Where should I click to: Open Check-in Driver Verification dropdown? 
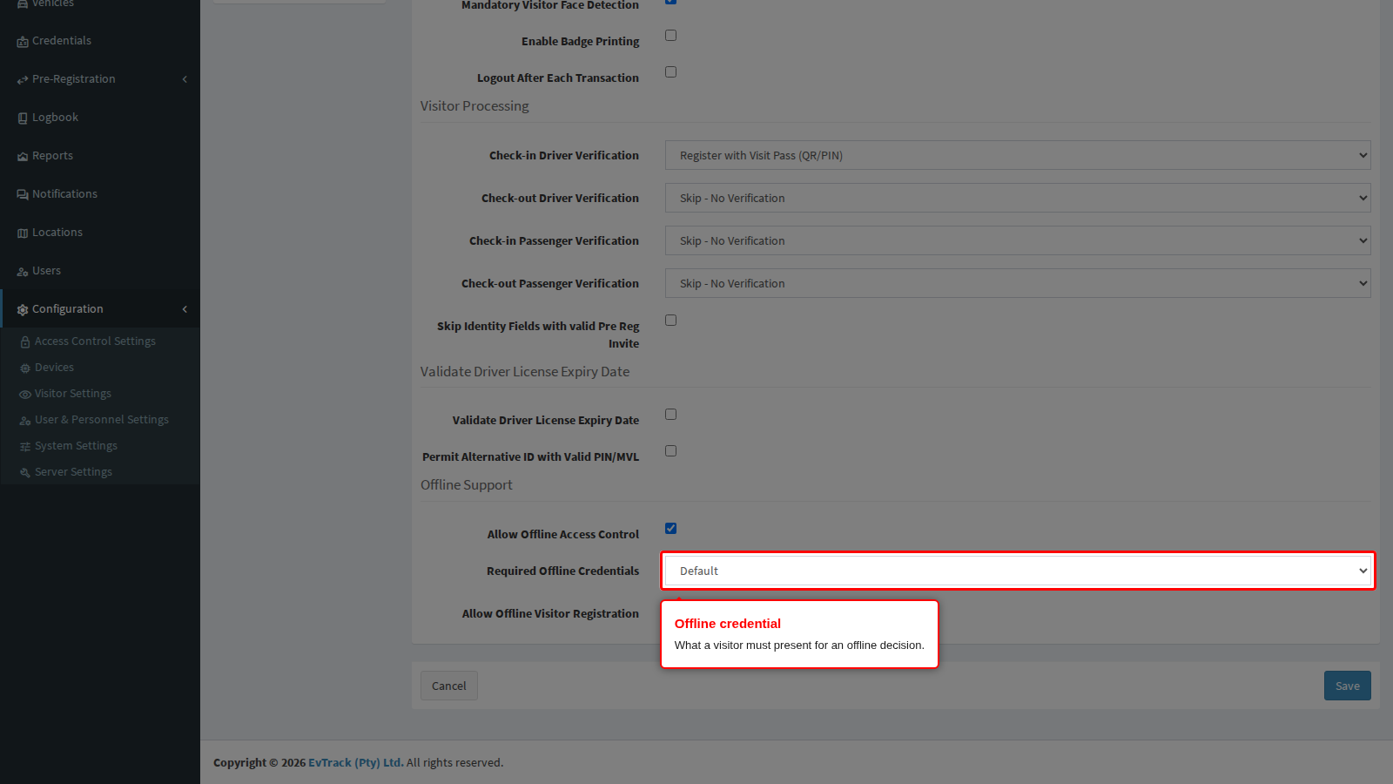1018,155
